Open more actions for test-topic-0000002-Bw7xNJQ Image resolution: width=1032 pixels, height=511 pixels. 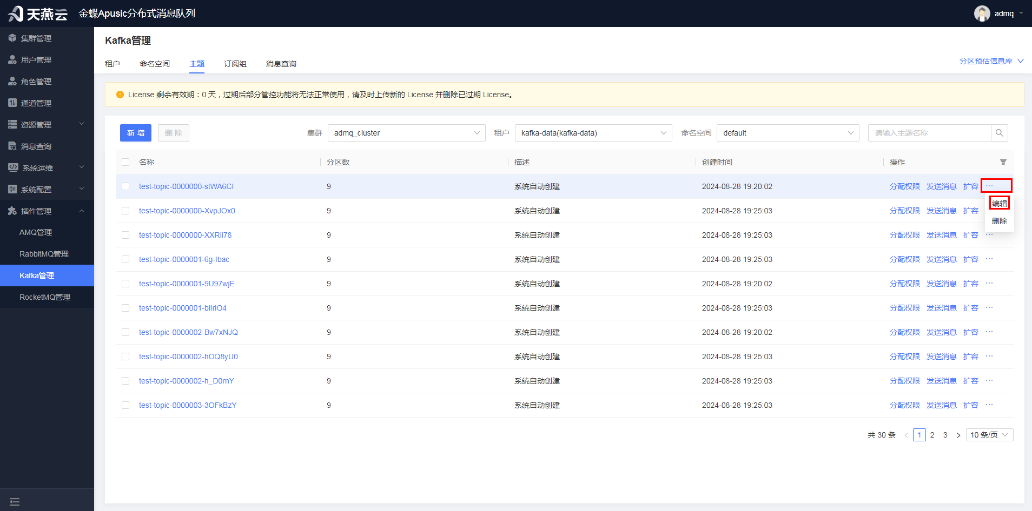(x=989, y=332)
